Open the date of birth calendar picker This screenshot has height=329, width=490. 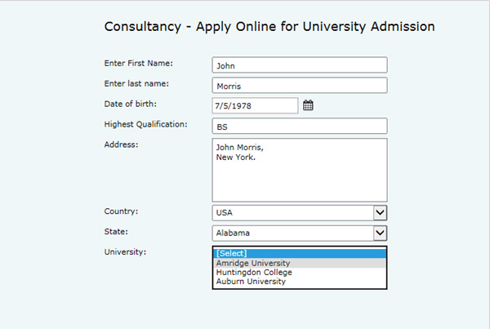coord(308,105)
